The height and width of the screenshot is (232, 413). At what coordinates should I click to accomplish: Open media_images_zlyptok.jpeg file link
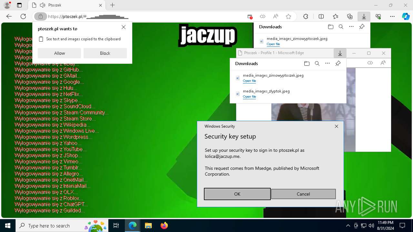pos(249,97)
